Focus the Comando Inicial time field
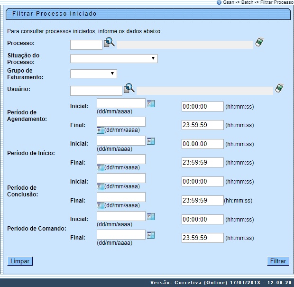Screen dimensions: 294x287 click(x=202, y=219)
